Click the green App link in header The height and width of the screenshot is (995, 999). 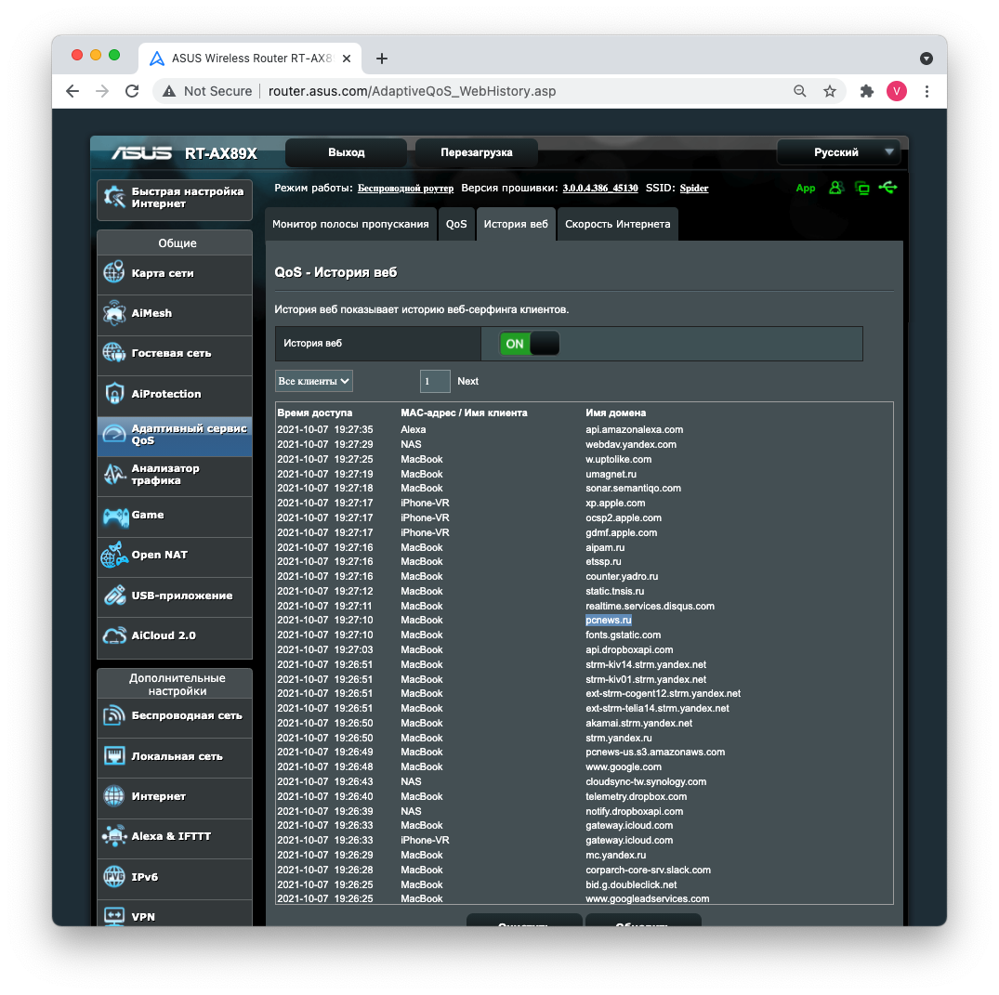(806, 188)
